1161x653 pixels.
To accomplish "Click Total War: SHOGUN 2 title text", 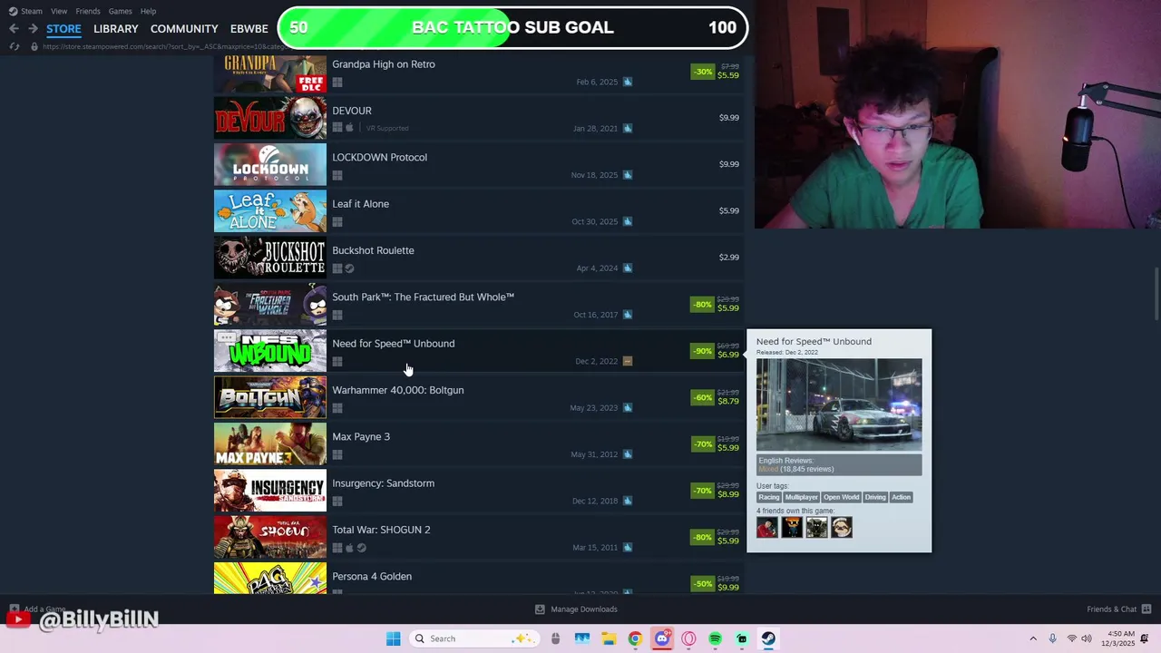I will 381,530.
